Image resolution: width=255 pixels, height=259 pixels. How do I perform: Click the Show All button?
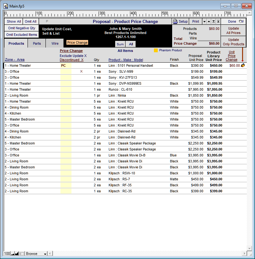tap(14, 21)
